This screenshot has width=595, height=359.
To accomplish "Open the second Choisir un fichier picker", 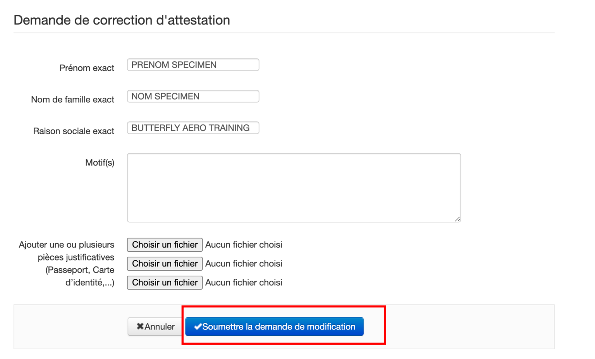I will (x=165, y=264).
